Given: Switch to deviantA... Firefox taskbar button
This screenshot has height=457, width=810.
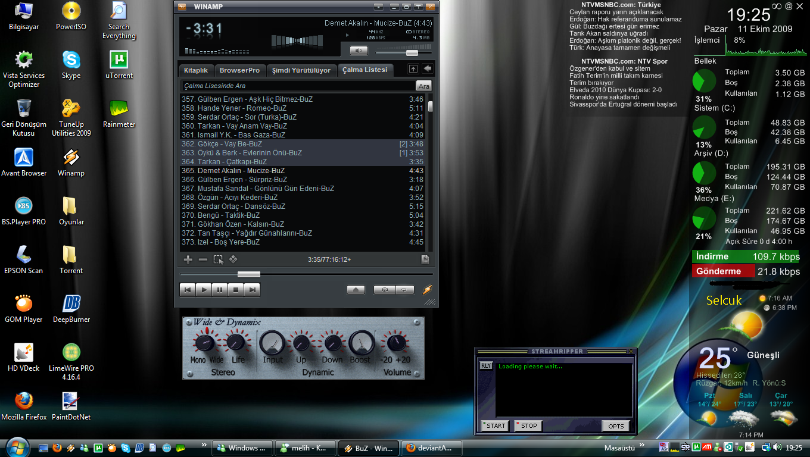Looking at the screenshot, I should (x=431, y=448).
